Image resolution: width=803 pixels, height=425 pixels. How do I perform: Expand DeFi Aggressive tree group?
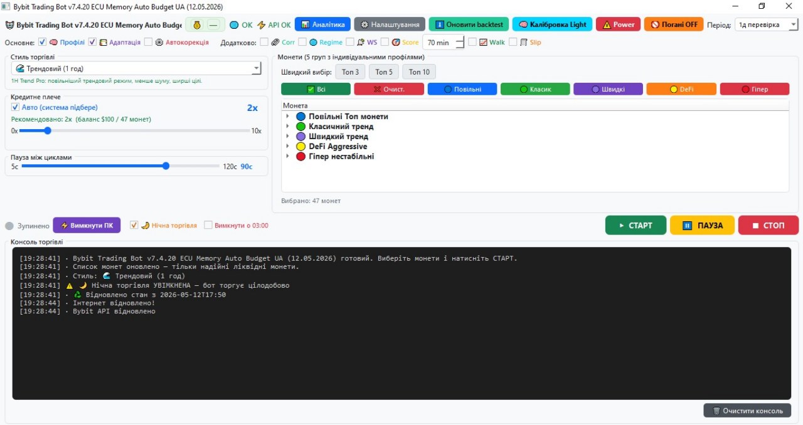287,146
